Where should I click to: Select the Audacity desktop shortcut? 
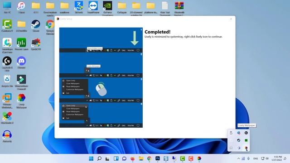point(7,136)
